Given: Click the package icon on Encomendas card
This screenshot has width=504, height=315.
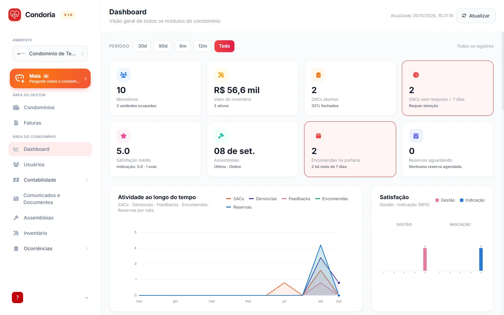Looking at the screenshot, I should tap(318, 136).
